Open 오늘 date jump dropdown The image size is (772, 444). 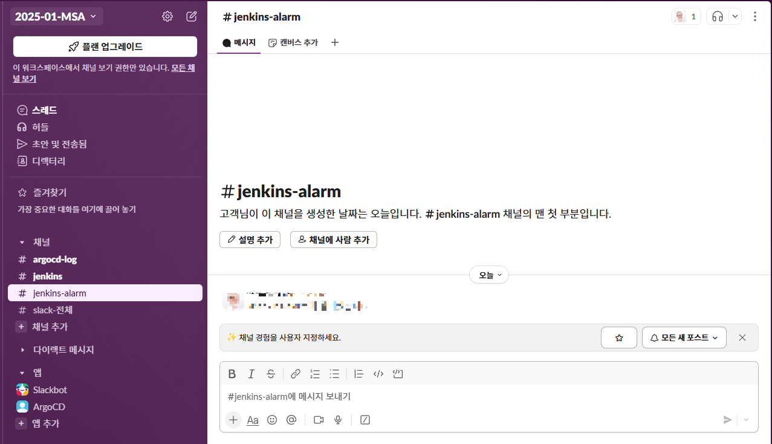(x=489, y=275)
